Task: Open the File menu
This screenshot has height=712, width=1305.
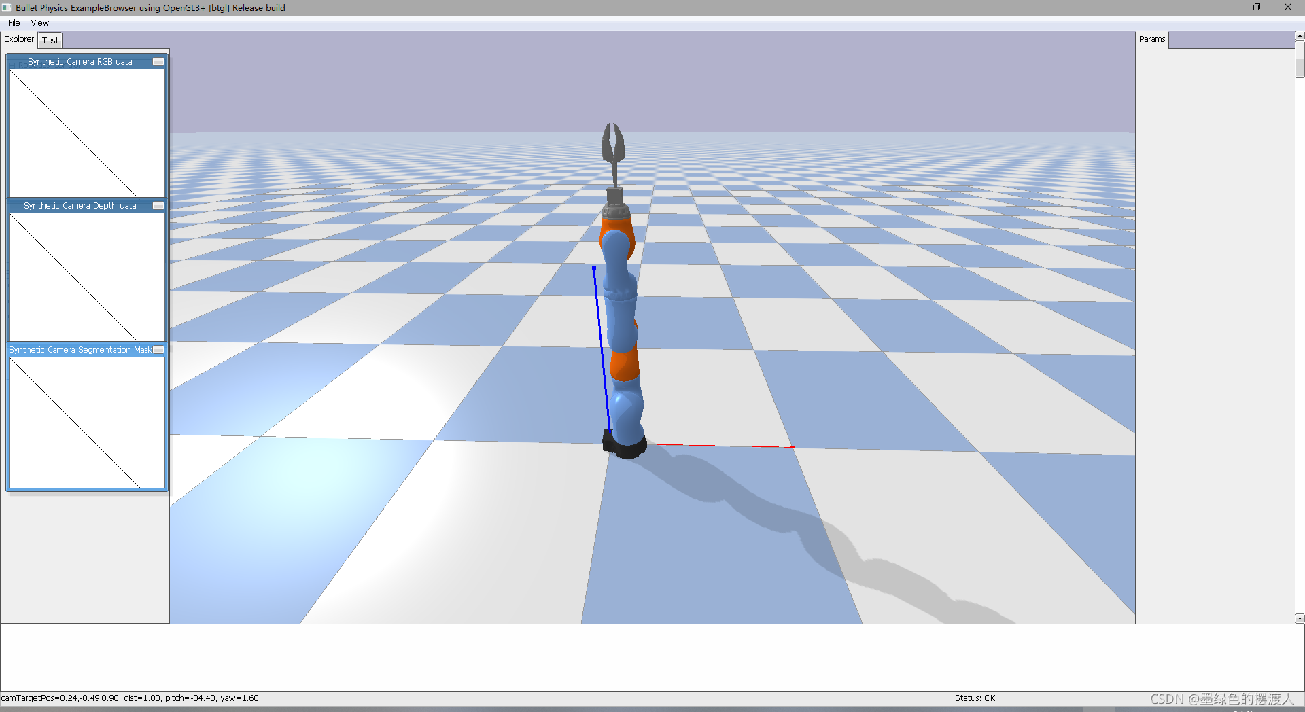Action: 14,22
